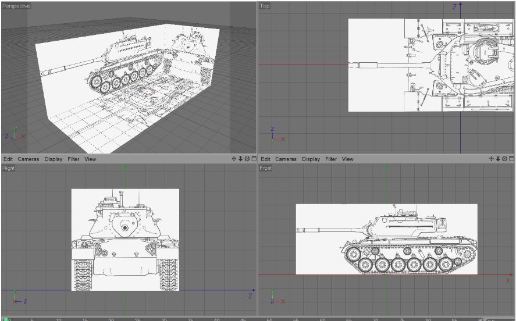The height and width of the screenshot is (321, 516).
Task: Open the Cameras menu of Right viewport
Action: [29, 159]
